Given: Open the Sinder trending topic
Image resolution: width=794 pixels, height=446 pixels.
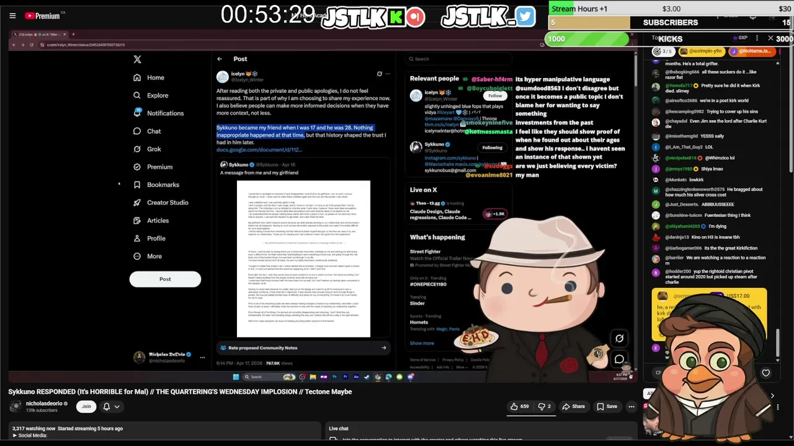Looking at the screenshot, I should point(417,304).
